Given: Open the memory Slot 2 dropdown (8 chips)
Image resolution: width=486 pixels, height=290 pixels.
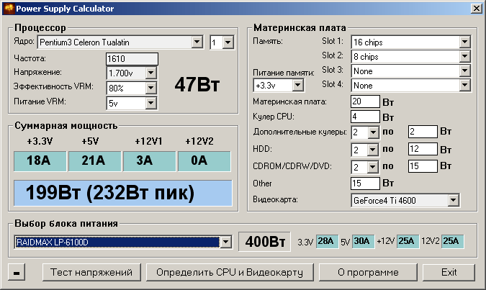Looking at the screenshot, I should click(411, 56).
